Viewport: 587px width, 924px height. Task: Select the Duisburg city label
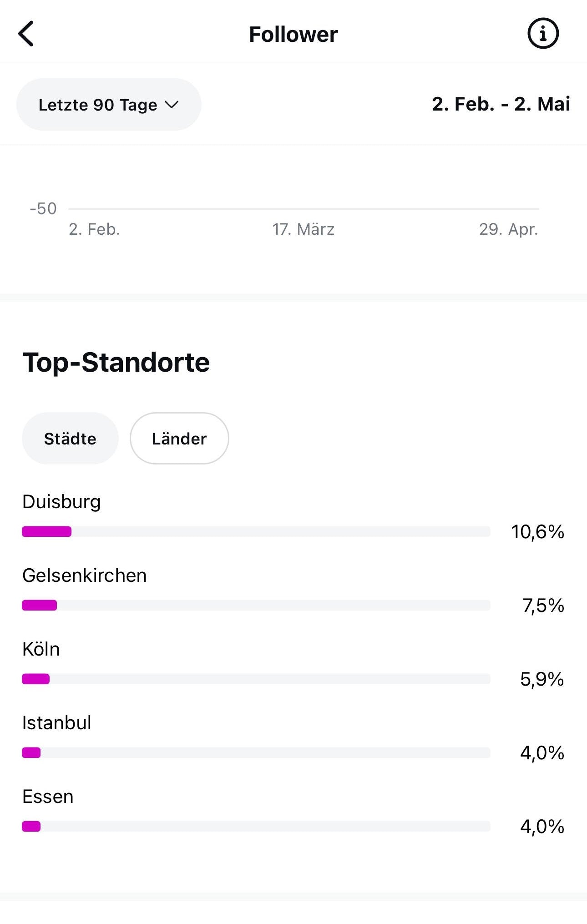click(x=61, y=502)
